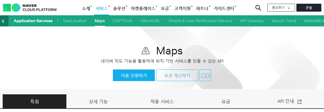324x112 pixels.
Task: Open the 요금 top menu
Action: [x=165, y=8]
